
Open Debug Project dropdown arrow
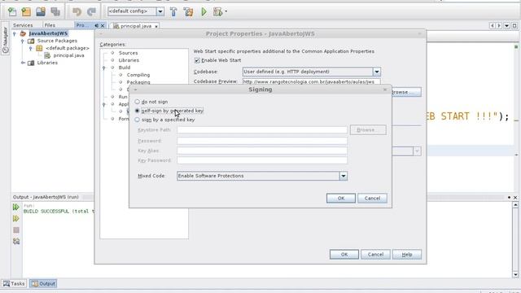click(226, 11)
